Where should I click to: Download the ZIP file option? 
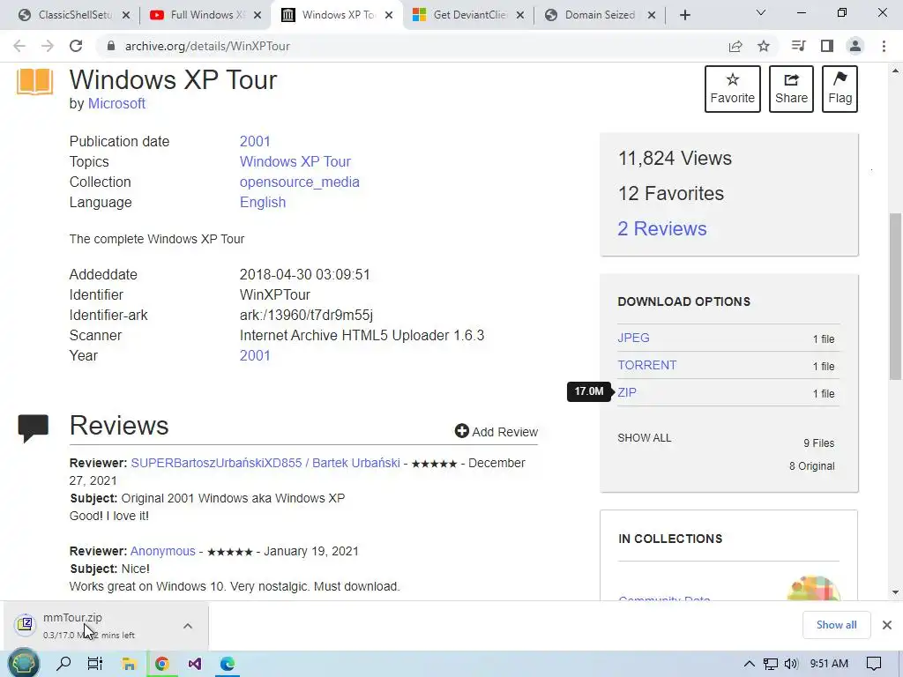coord(627,392)
